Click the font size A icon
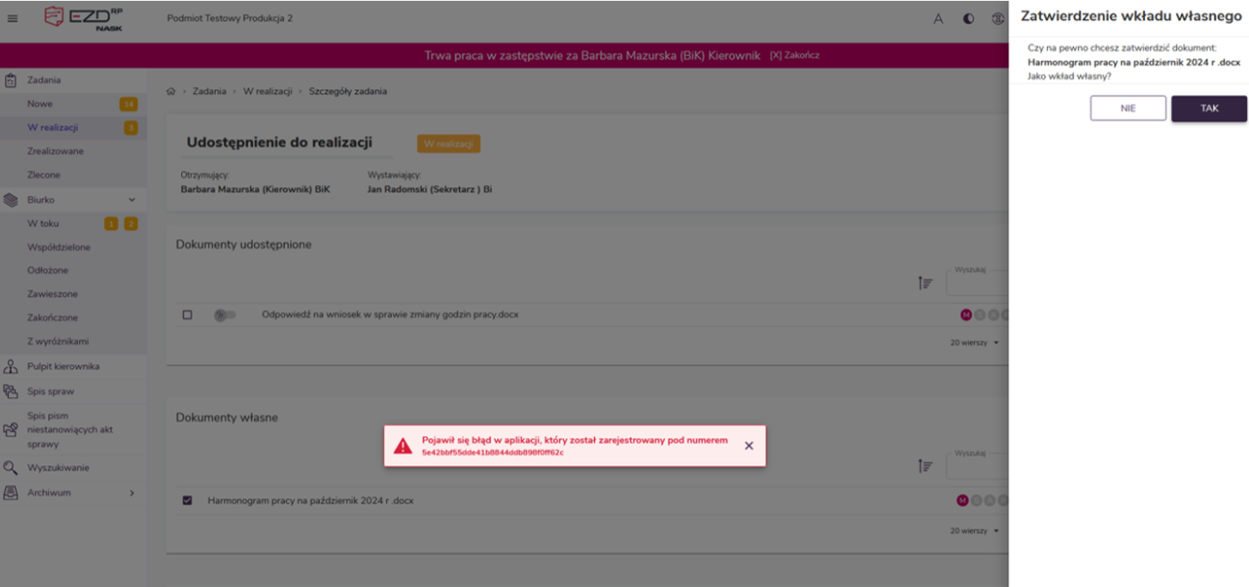 pyautogui.click(x=938, y=19)
